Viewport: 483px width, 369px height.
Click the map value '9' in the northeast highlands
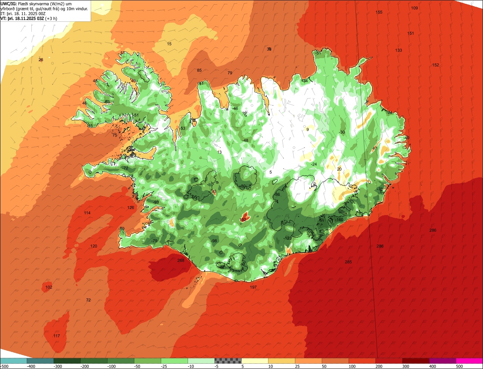[308, 129]
